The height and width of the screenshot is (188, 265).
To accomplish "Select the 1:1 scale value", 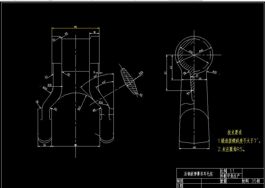I will 232,171.
